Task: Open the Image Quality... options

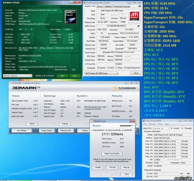Action: tap(47, 131)
